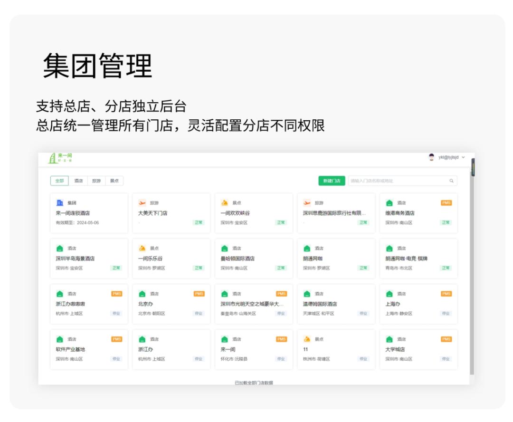The image size is (513, 422).
Task: Click the orange PMS badge on 维港商务酒店
Action: 446,202
